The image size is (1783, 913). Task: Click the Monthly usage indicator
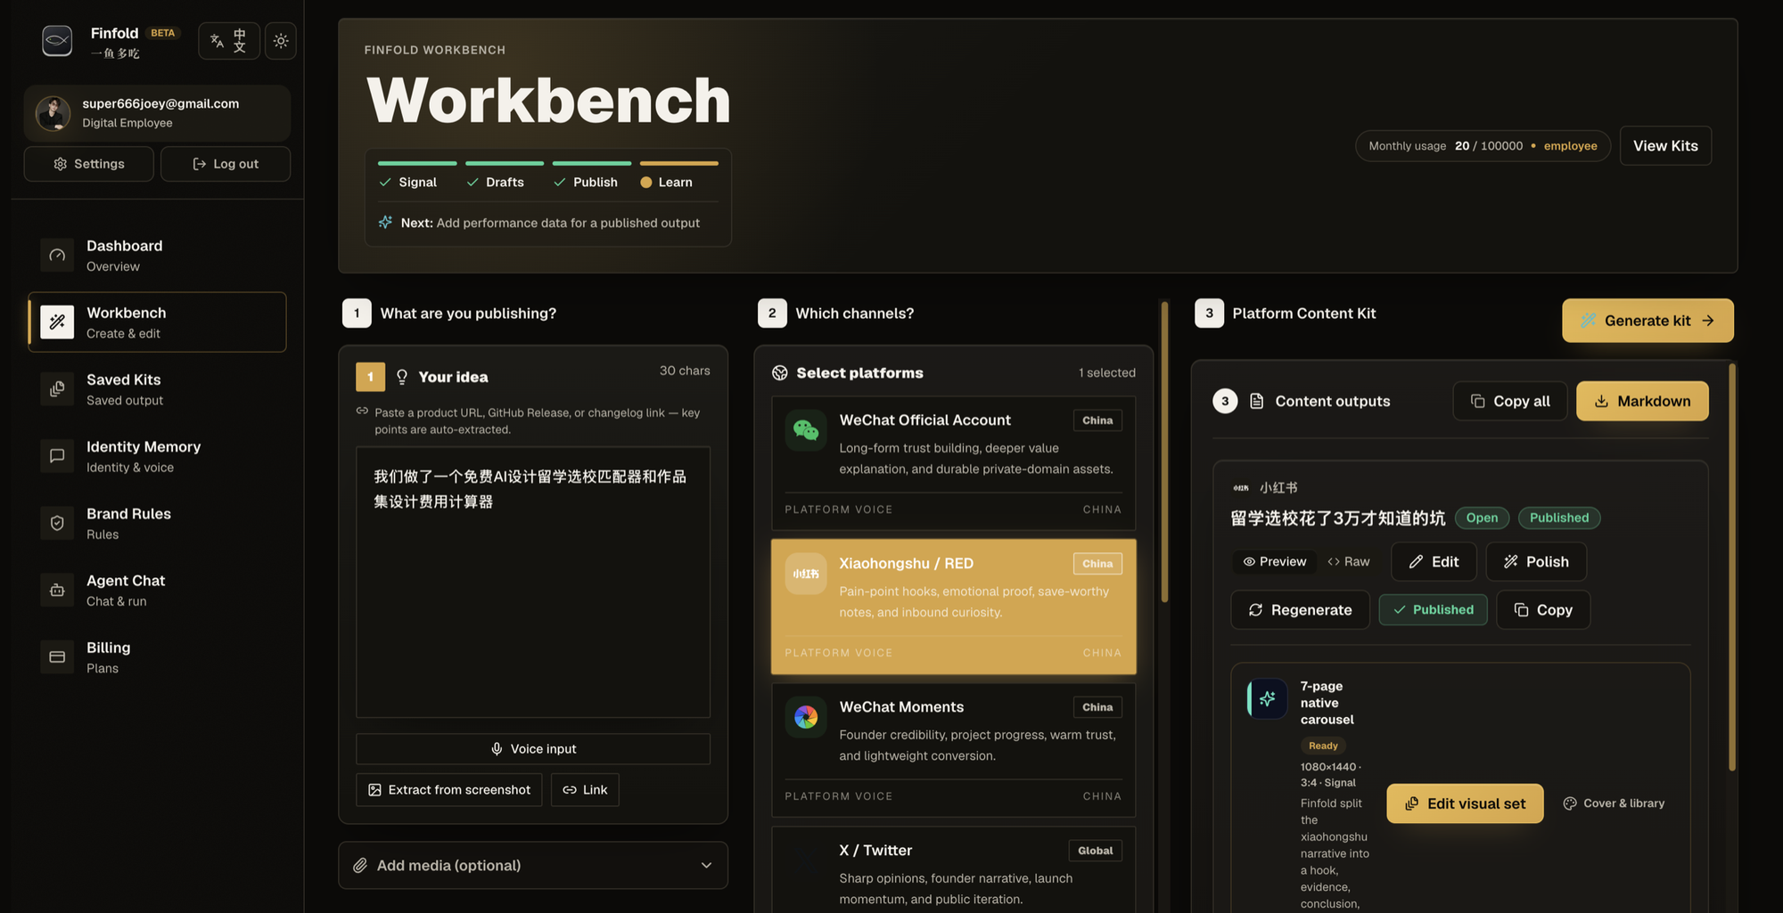[x=1483, y=146]
